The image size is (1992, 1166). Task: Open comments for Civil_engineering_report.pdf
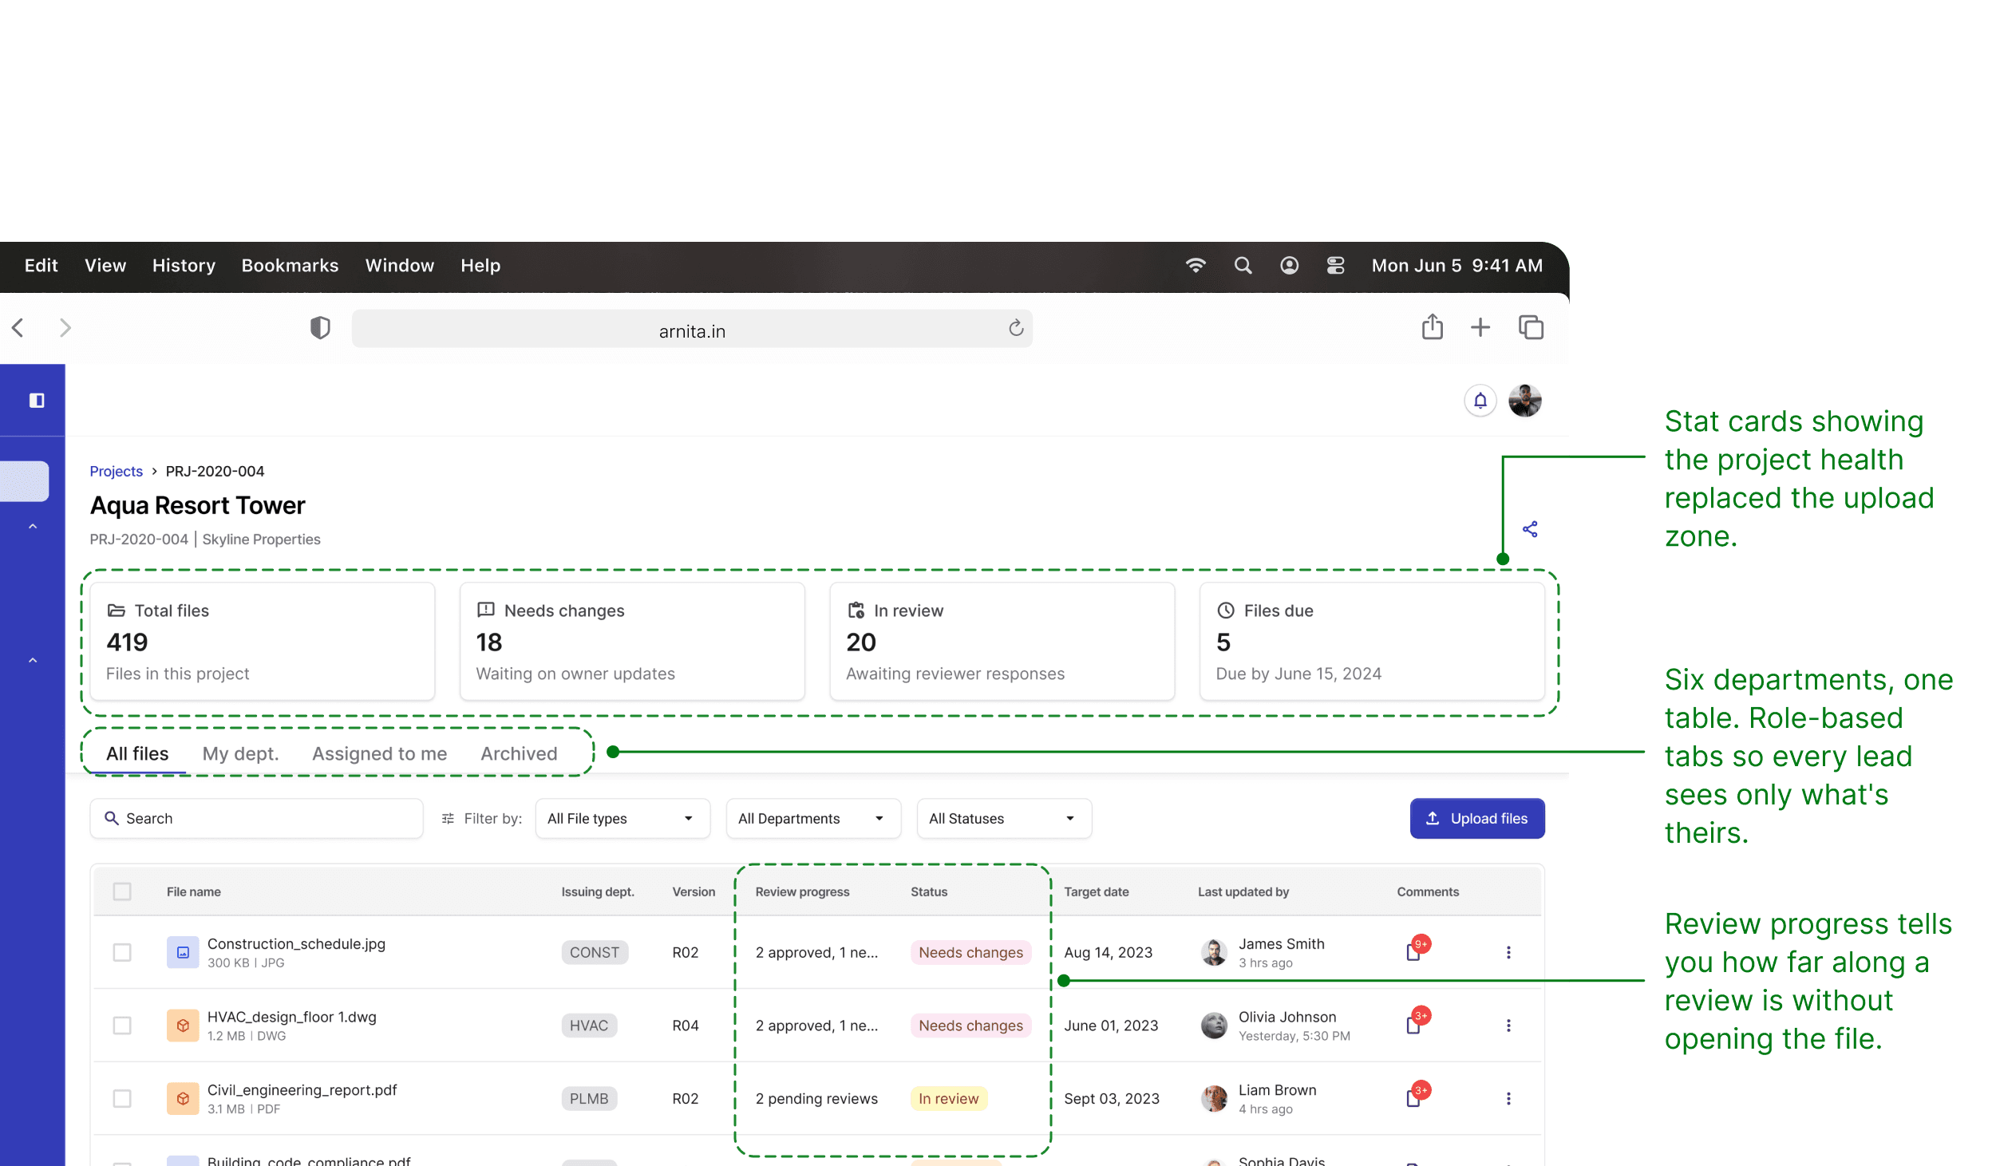[x=1413, y=1099]
